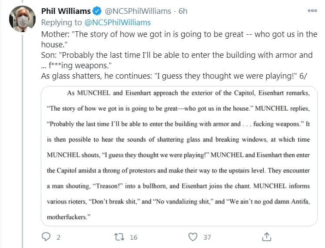Open the @NC5PhilWilliams handle beside the name
Image resolution: width=325 pixels, height=248 pixels.
point(139,11)
